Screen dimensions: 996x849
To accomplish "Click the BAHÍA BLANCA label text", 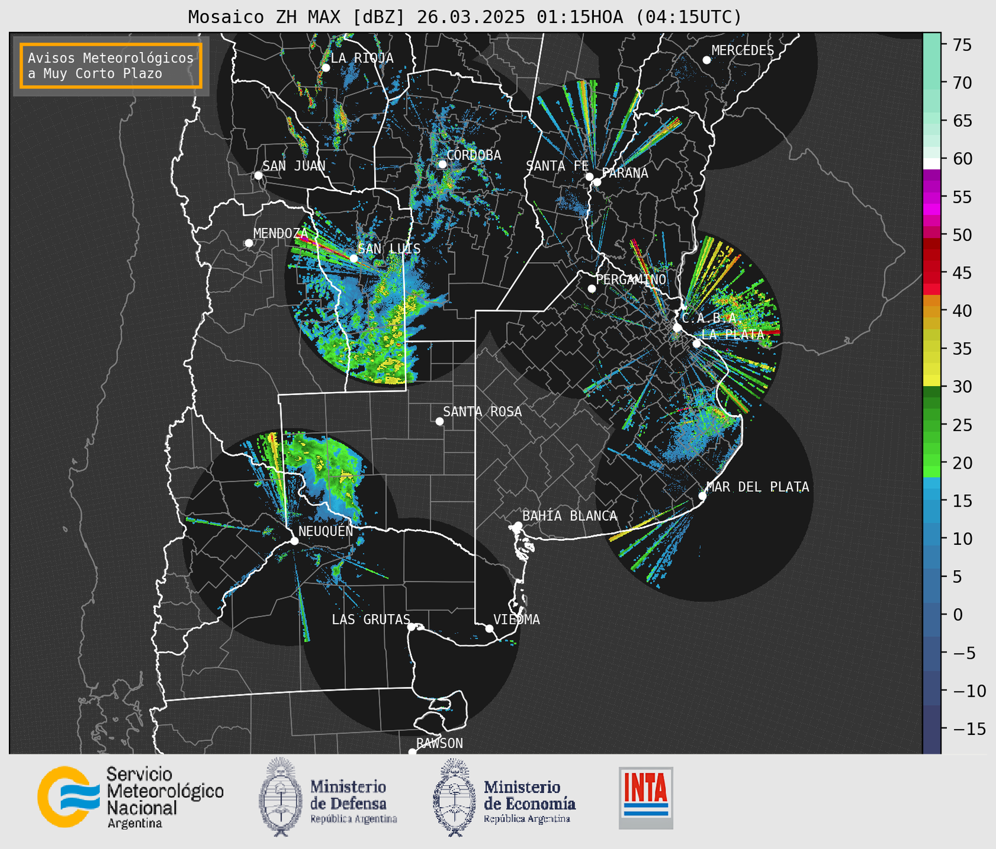I will point(570,517).
